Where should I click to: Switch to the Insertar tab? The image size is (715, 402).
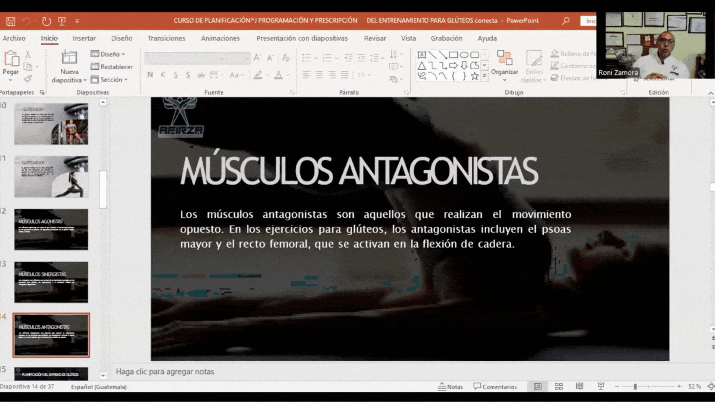84,38
